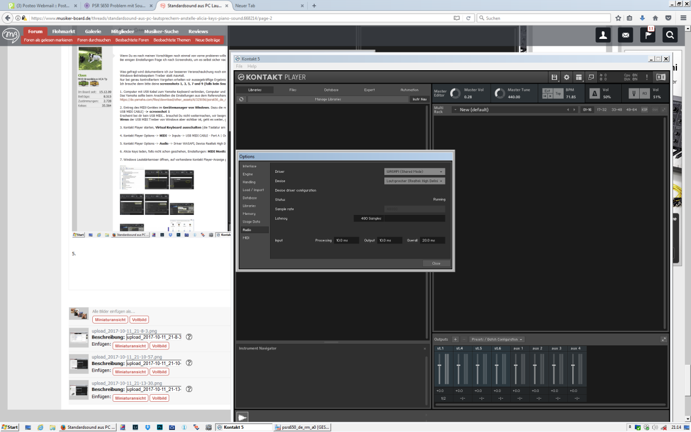
Task: Toggle Ext sync button
Action: tap(547, 91)
